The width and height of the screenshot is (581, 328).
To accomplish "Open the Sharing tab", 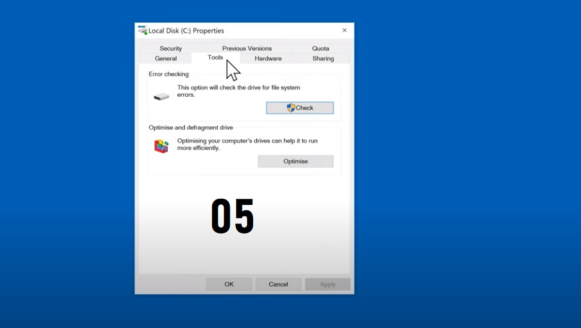I will click(323, 58).
